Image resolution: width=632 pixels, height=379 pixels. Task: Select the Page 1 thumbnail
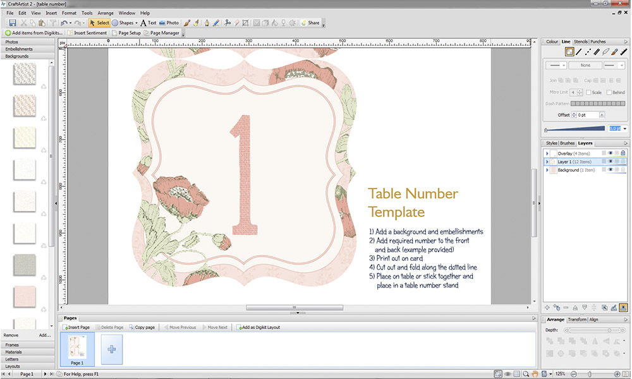coord(77,348)
